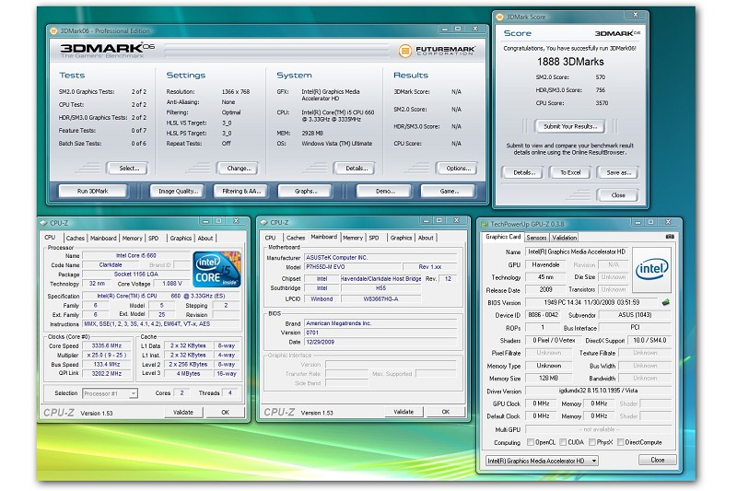Click the Resolution value 1366 x 768
The height and width of the screenshot is (491, 737).
tap(236, 91)
